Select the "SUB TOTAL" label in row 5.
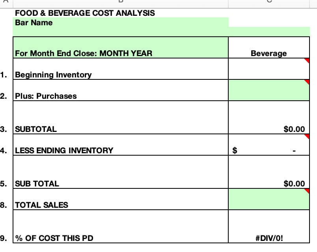The width and height of the screenshot is (317, 252). coord(37,184)
